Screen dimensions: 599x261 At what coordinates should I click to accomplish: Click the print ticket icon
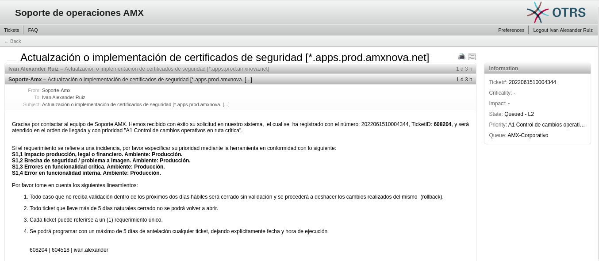(462, 57)
